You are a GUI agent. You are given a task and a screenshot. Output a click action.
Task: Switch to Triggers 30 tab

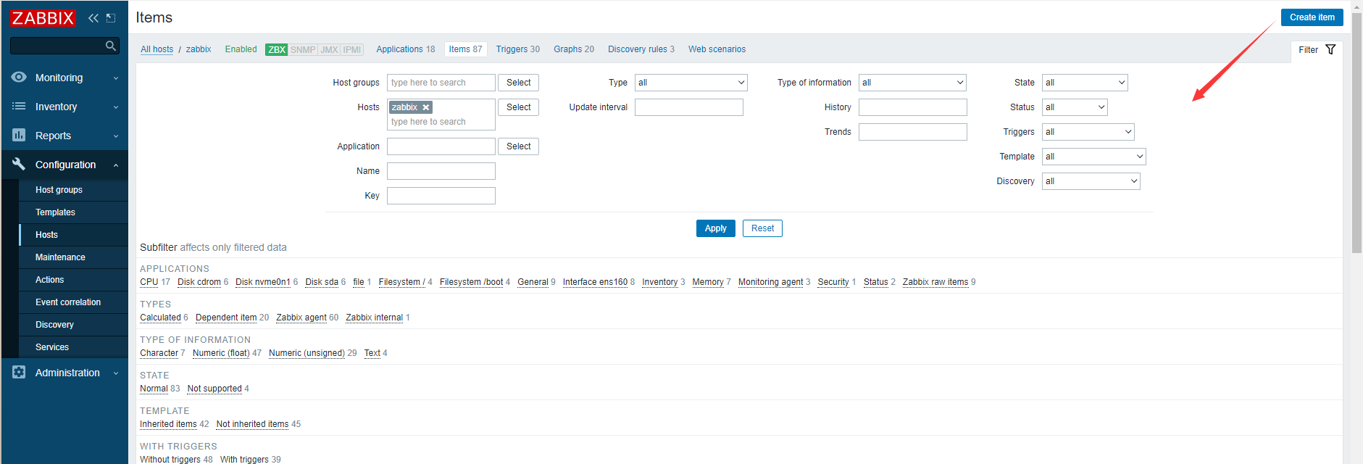[x=517, y=49]
